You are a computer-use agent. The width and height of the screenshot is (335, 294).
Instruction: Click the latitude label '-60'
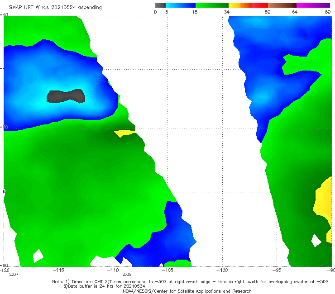[4, 266]
